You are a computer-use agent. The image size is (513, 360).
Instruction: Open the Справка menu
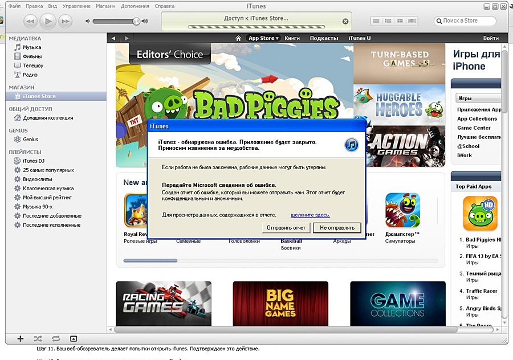[164, 6]
